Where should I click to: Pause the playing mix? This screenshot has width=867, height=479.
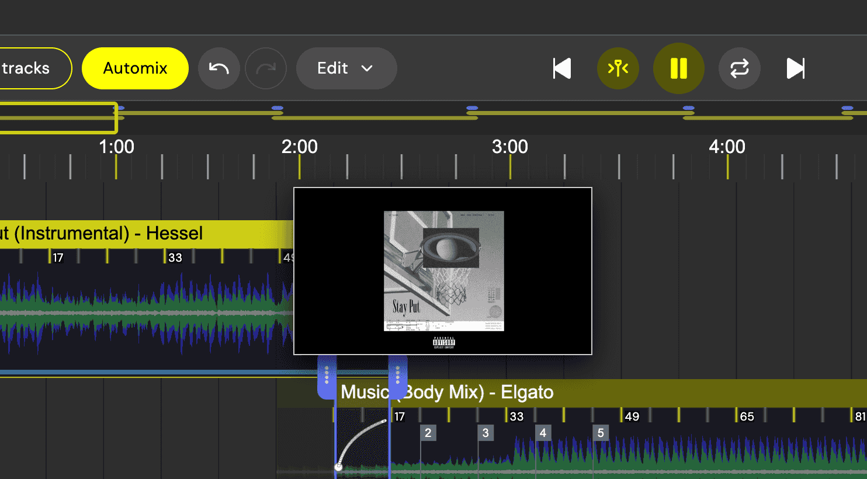(678, 68)
